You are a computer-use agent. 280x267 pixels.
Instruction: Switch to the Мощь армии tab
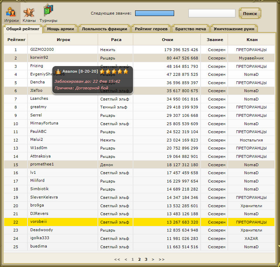pos(61,29)
